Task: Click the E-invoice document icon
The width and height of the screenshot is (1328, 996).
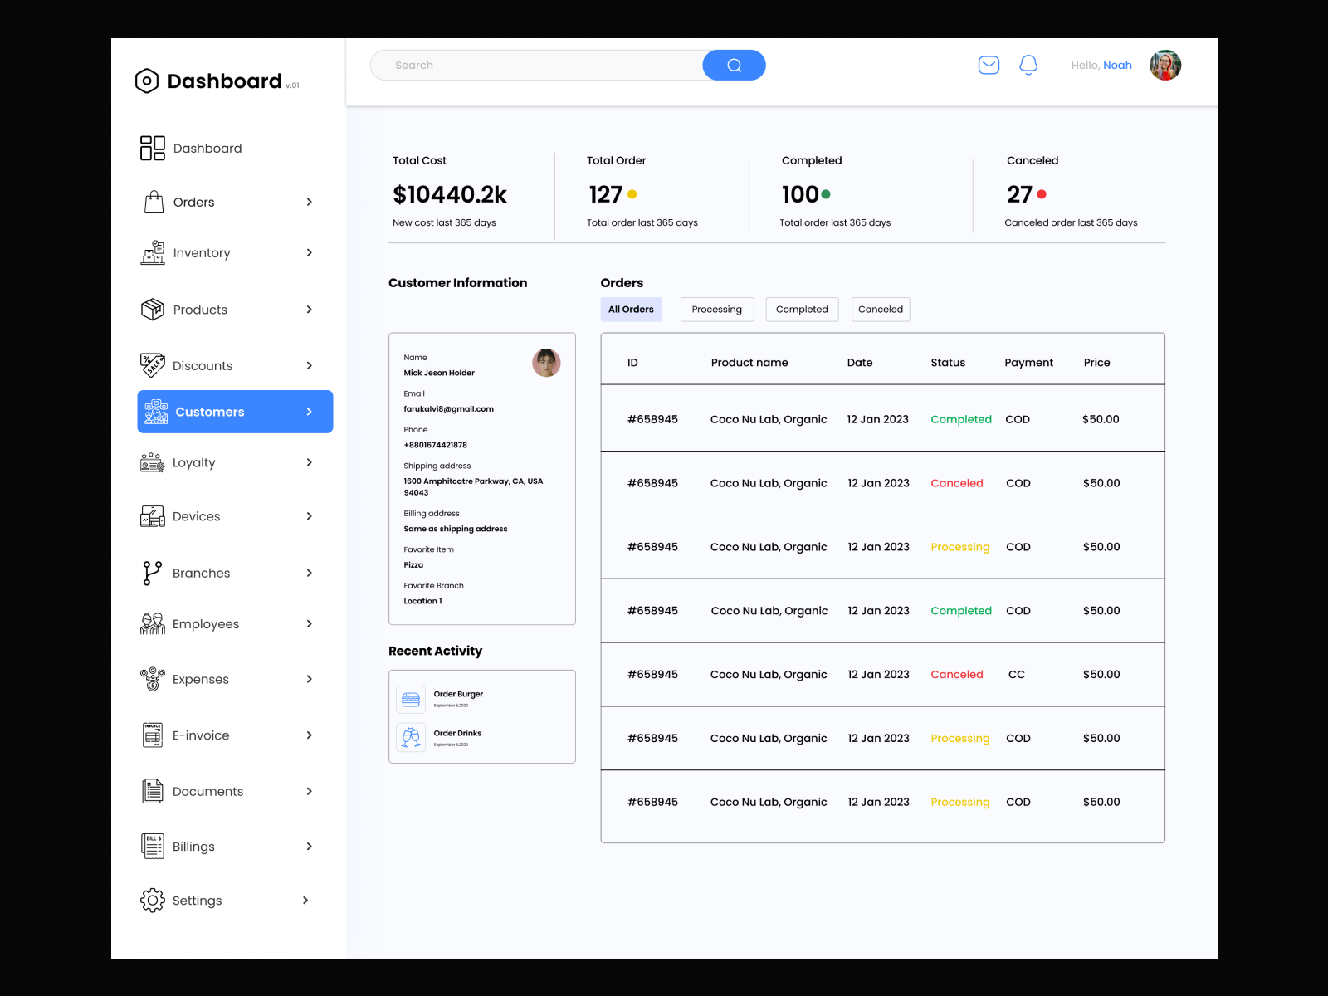Action: tap(153, 735)
